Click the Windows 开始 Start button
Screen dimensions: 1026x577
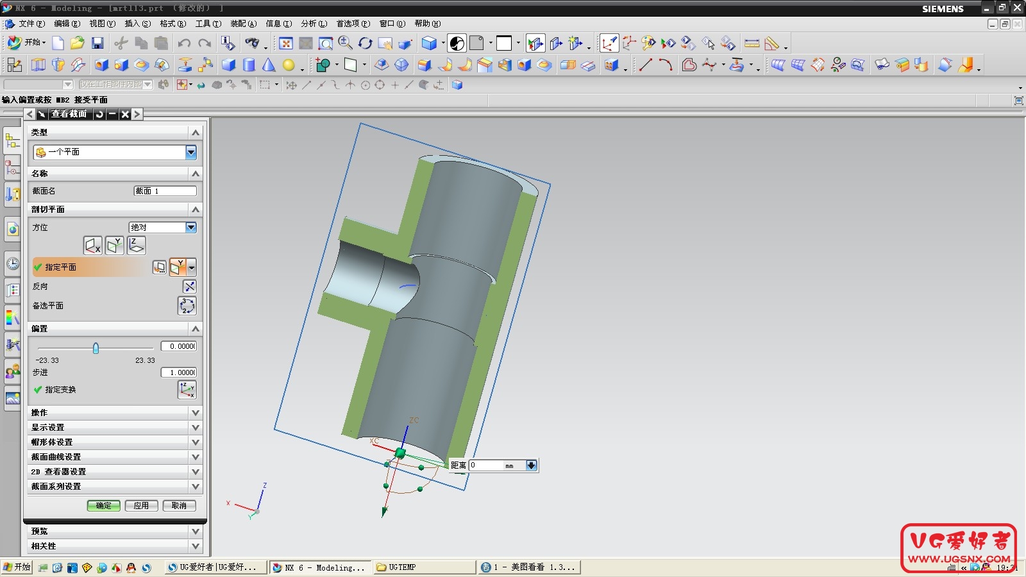tap(17, 567)
